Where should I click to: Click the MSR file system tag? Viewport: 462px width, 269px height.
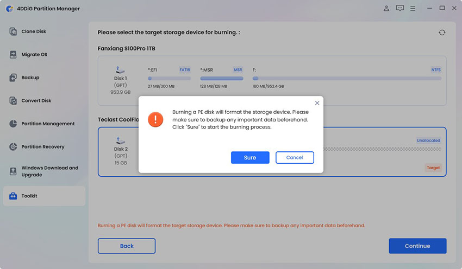[x=238, y=69]
